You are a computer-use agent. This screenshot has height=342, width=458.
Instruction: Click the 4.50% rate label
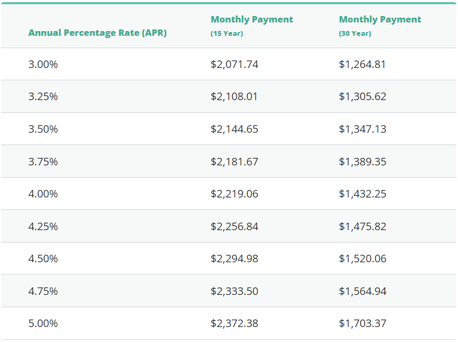[43, 259]
